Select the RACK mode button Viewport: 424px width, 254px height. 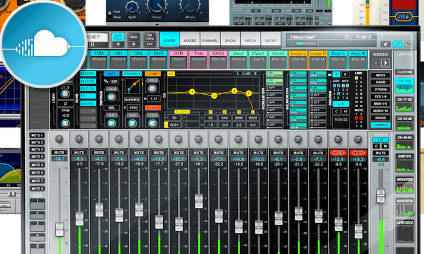pos(381,82)
